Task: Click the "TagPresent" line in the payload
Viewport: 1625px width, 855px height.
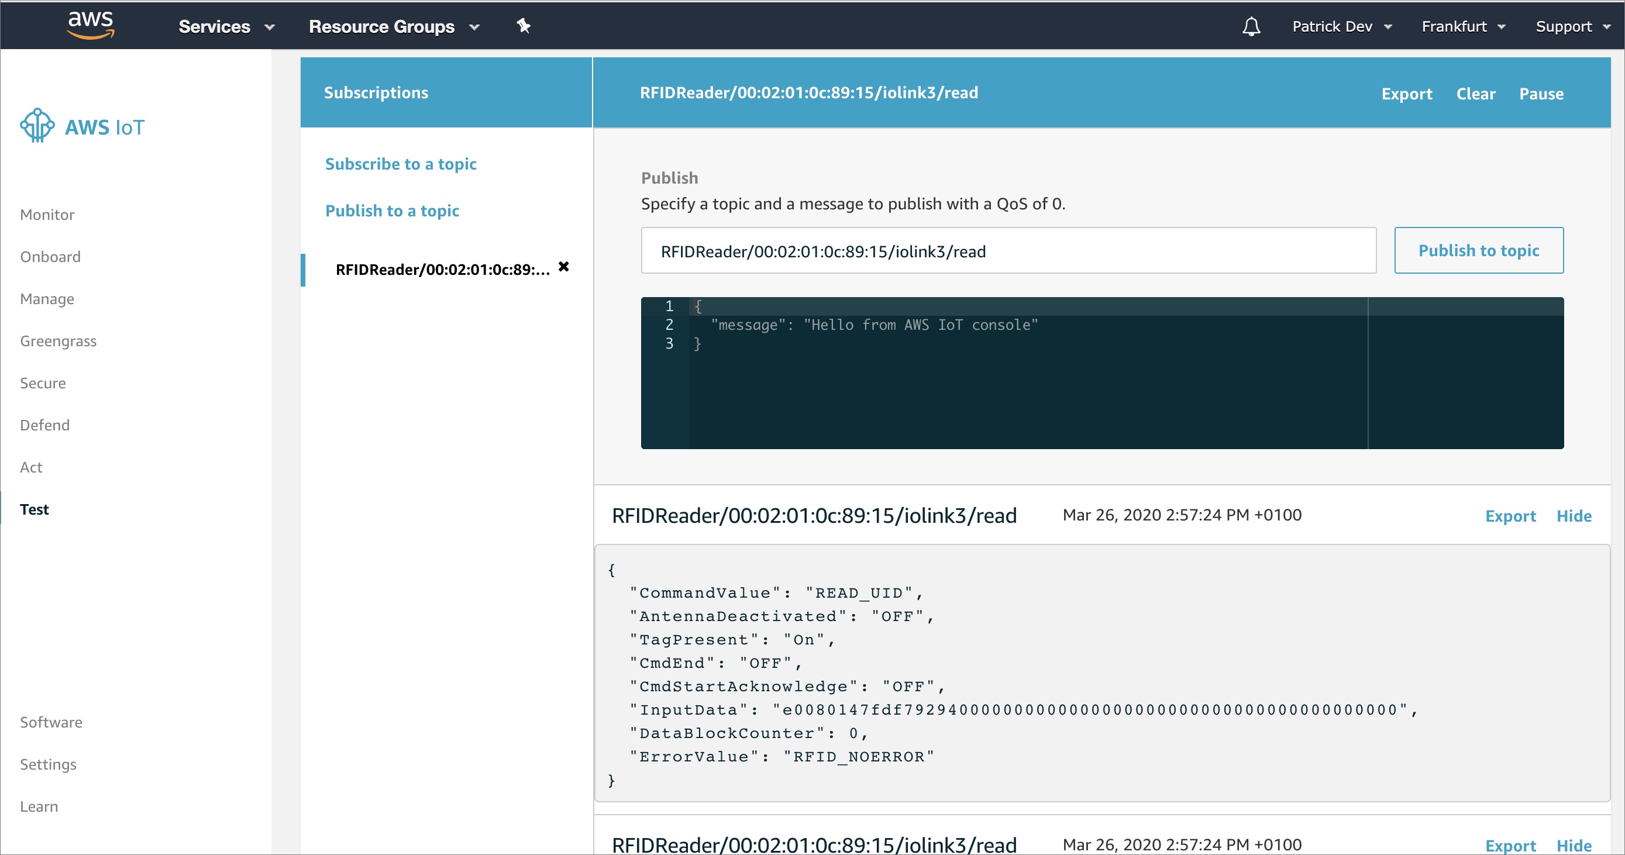Action: click(732, 640)
